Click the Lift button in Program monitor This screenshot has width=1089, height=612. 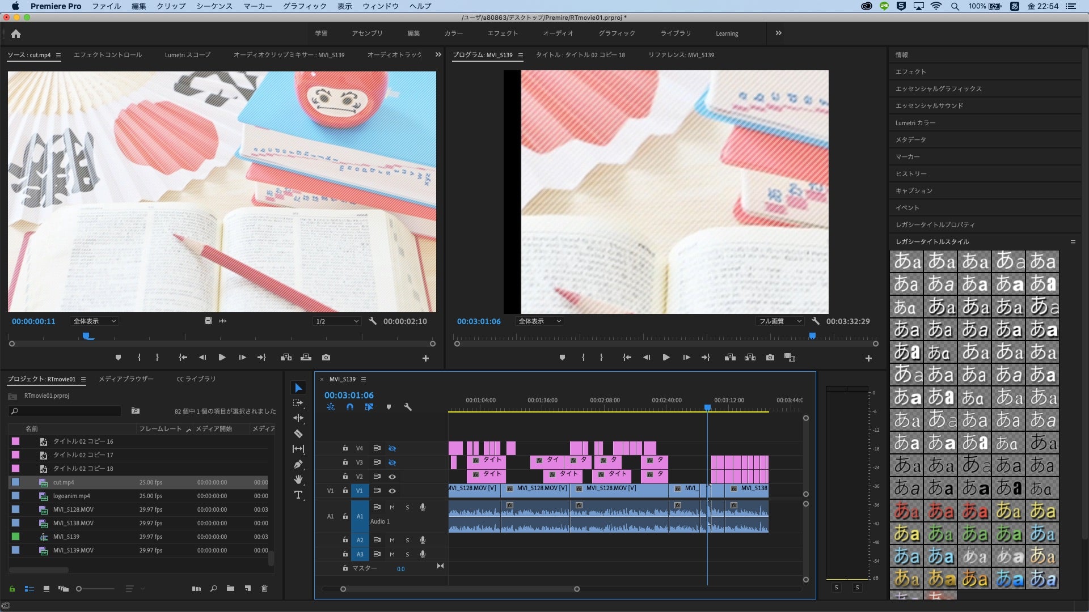pyautogui.click(x=730, y=358)
